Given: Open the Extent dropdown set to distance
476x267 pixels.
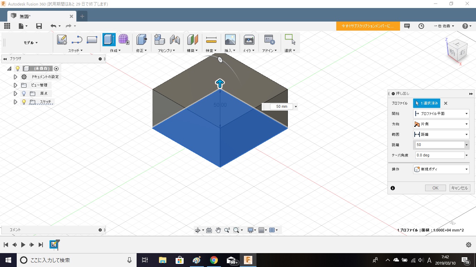Looking at the screenshot, I should point(441,134).
